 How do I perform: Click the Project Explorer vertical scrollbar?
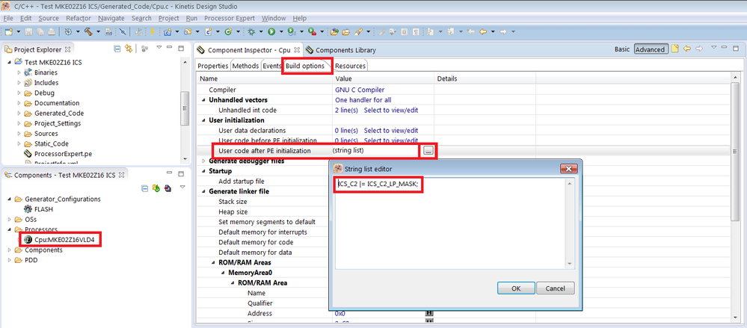point(184,108)
